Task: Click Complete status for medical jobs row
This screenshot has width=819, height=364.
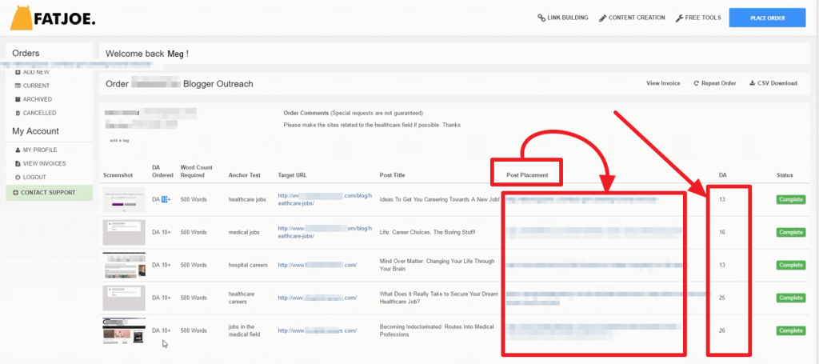Action: pos(791,232)
